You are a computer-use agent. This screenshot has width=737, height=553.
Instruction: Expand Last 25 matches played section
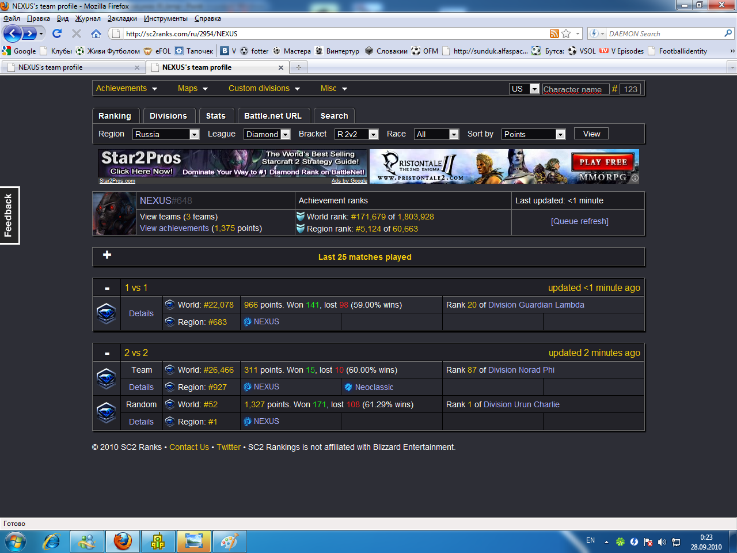107,255
